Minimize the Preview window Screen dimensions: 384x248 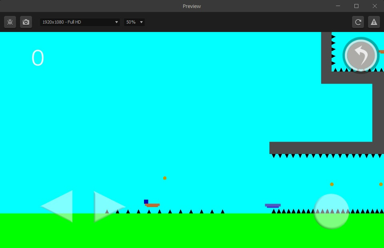point(338,6)
